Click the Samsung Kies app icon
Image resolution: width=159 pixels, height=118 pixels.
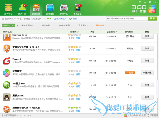click(7, 37)
